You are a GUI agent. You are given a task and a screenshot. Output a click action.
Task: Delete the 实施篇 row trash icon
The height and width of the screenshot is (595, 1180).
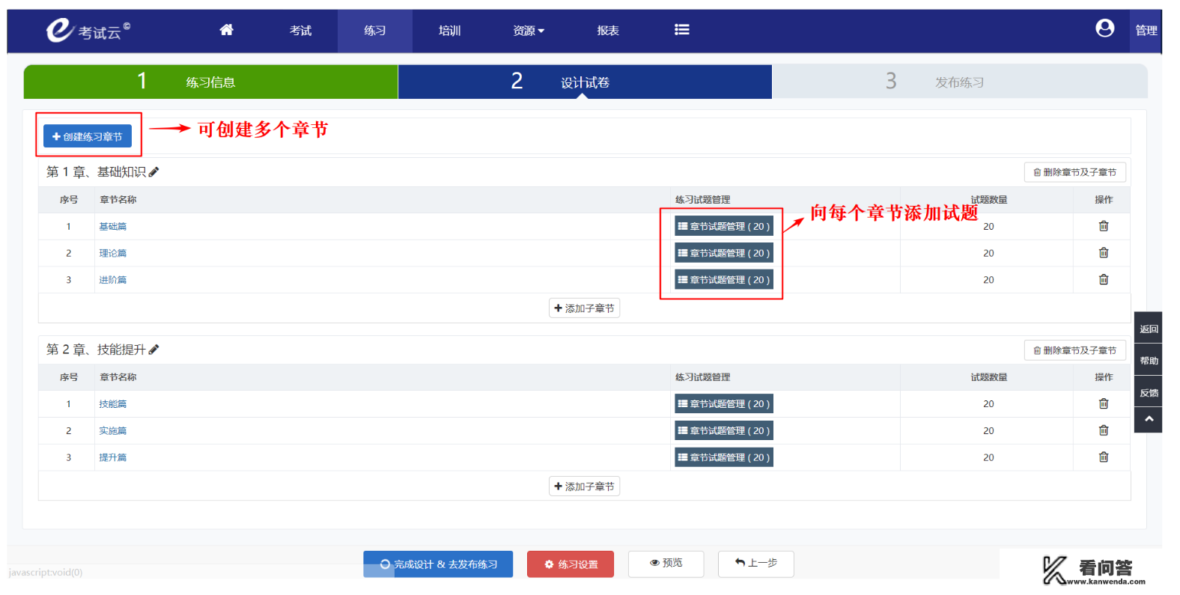[1103, 430]
